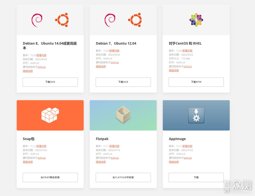Click the 从FLATHUB中安装 button
Viewport: 255px width, 196px height.
point(123,177)
